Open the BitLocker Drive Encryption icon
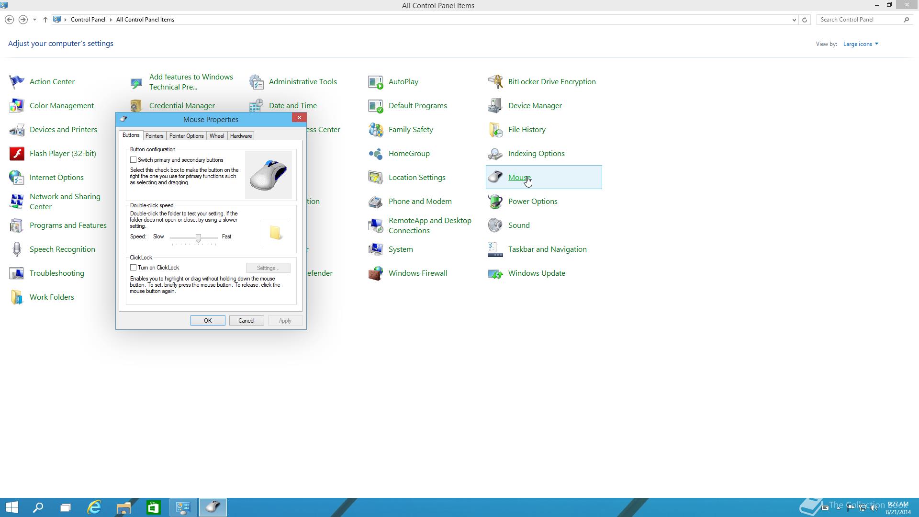This screenshot has width=919, height=517. coord(495,82)
